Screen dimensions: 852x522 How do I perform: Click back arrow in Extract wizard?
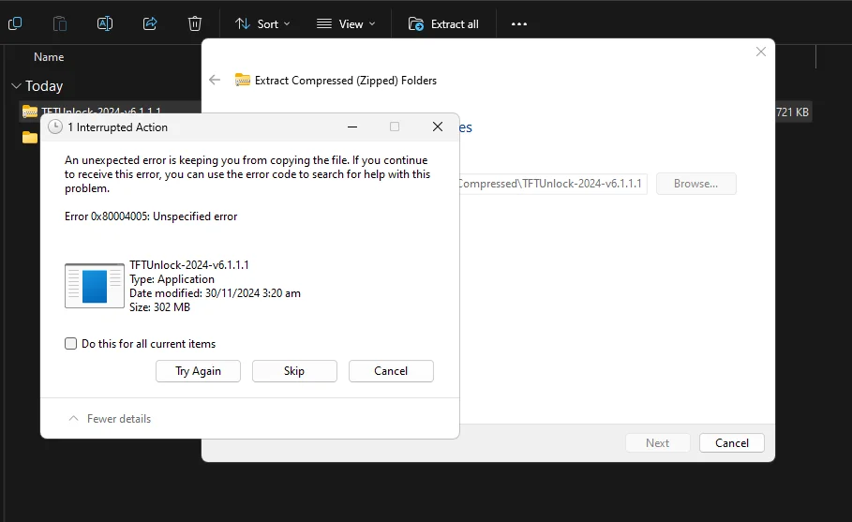tap(215, 81)
